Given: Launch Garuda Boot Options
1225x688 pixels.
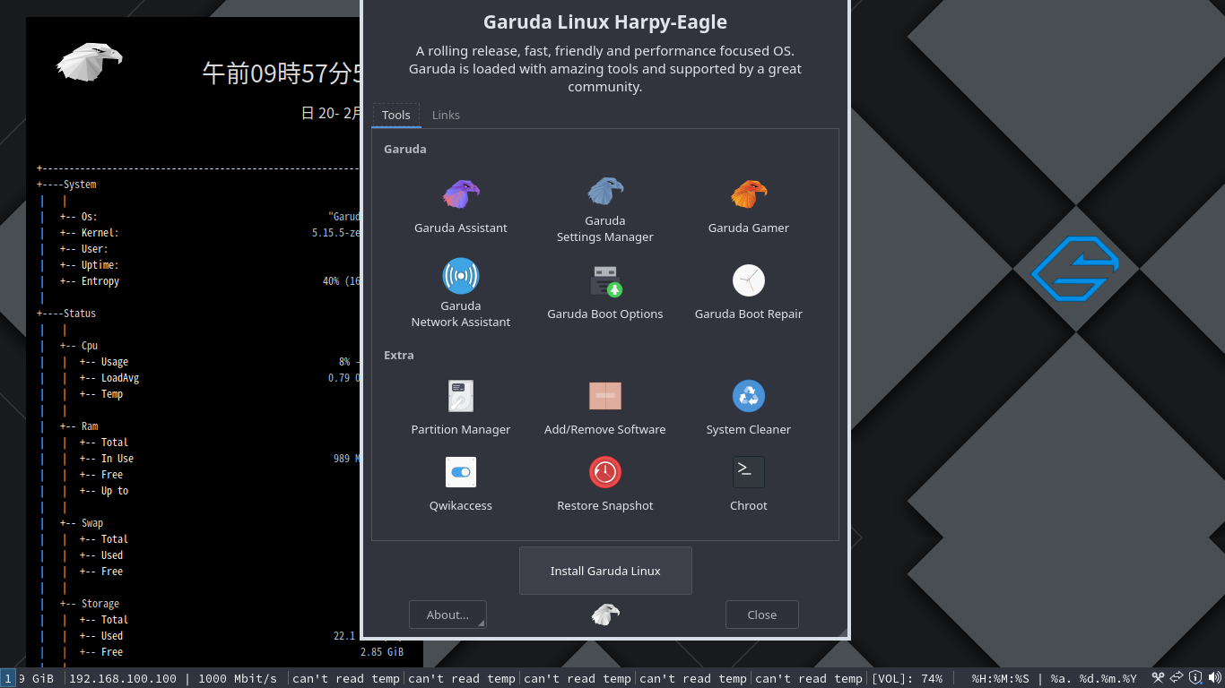Looking at the screenshot, I should click(x=605, y=293).
